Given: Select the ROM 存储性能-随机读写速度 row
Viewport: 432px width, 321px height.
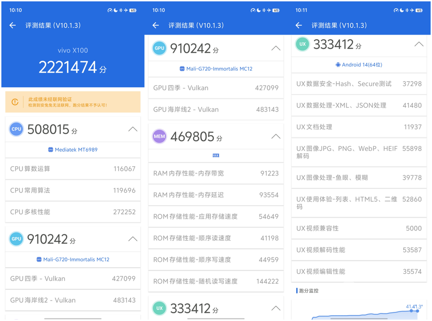Looking at the screenshot, I should coord(216,281).
